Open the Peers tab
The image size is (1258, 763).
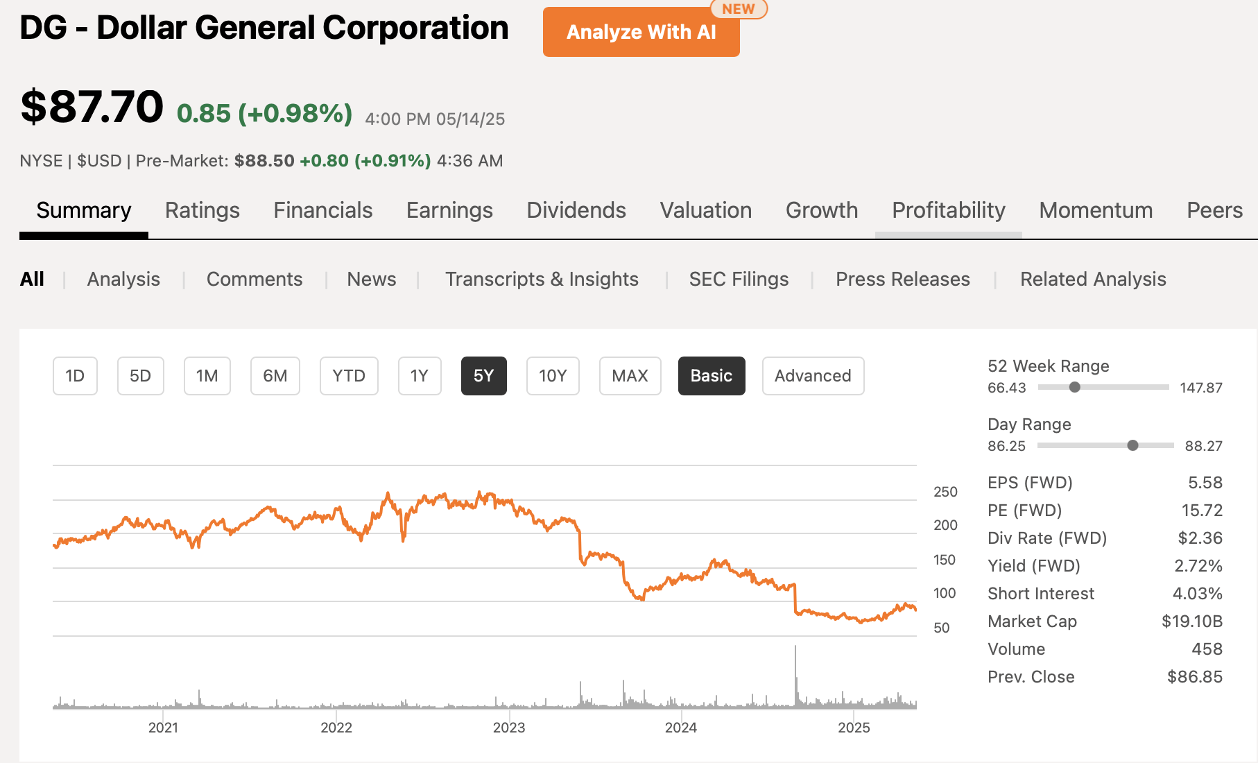[1214, 210]
